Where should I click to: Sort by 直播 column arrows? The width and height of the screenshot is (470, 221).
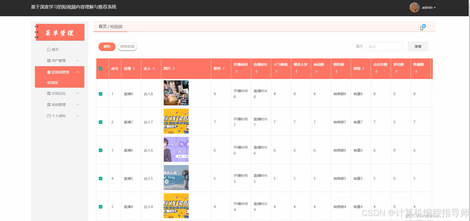(x=134, y=68)
